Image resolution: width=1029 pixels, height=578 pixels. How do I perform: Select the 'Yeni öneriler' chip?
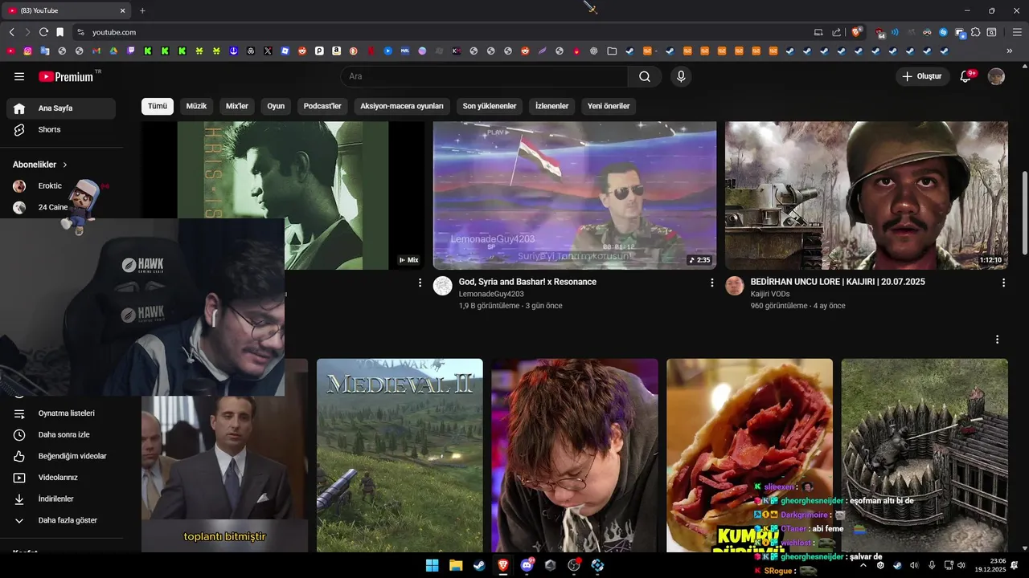609,106
